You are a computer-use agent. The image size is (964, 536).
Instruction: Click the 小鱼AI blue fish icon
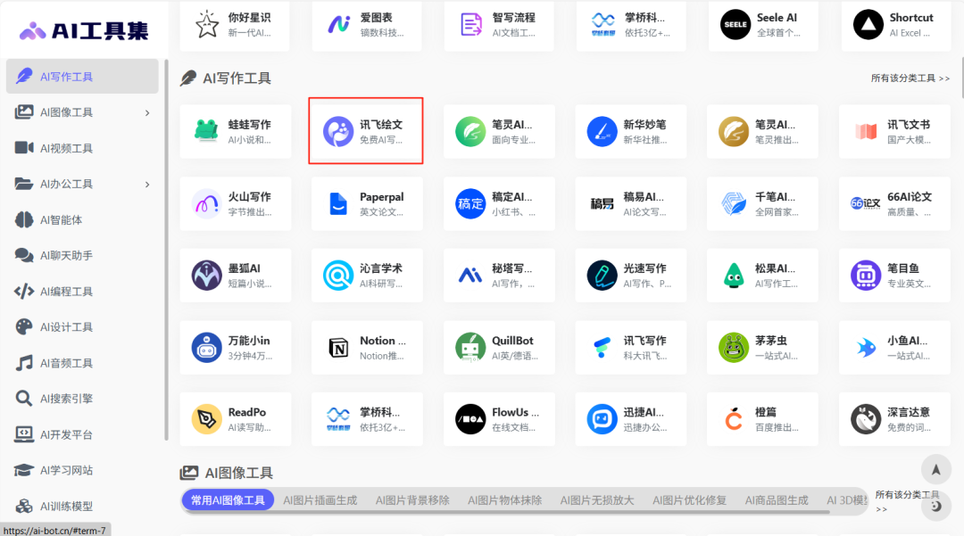pyautogui.click(x=866, y=348)
